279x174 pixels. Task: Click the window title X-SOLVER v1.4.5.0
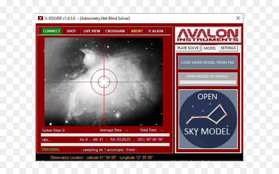tap(60, 18)
